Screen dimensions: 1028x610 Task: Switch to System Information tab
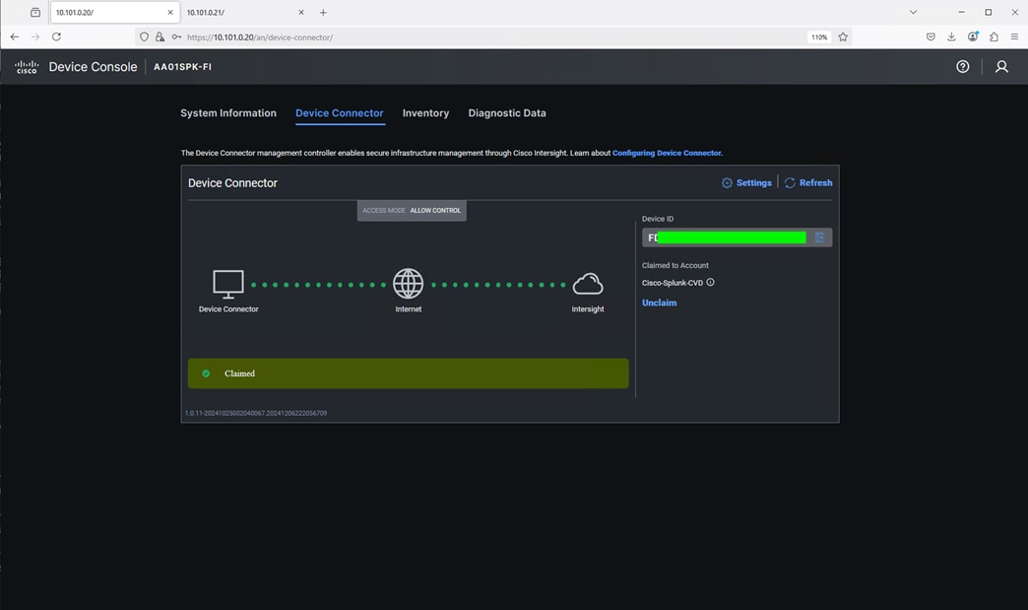(x=228, y=112)
